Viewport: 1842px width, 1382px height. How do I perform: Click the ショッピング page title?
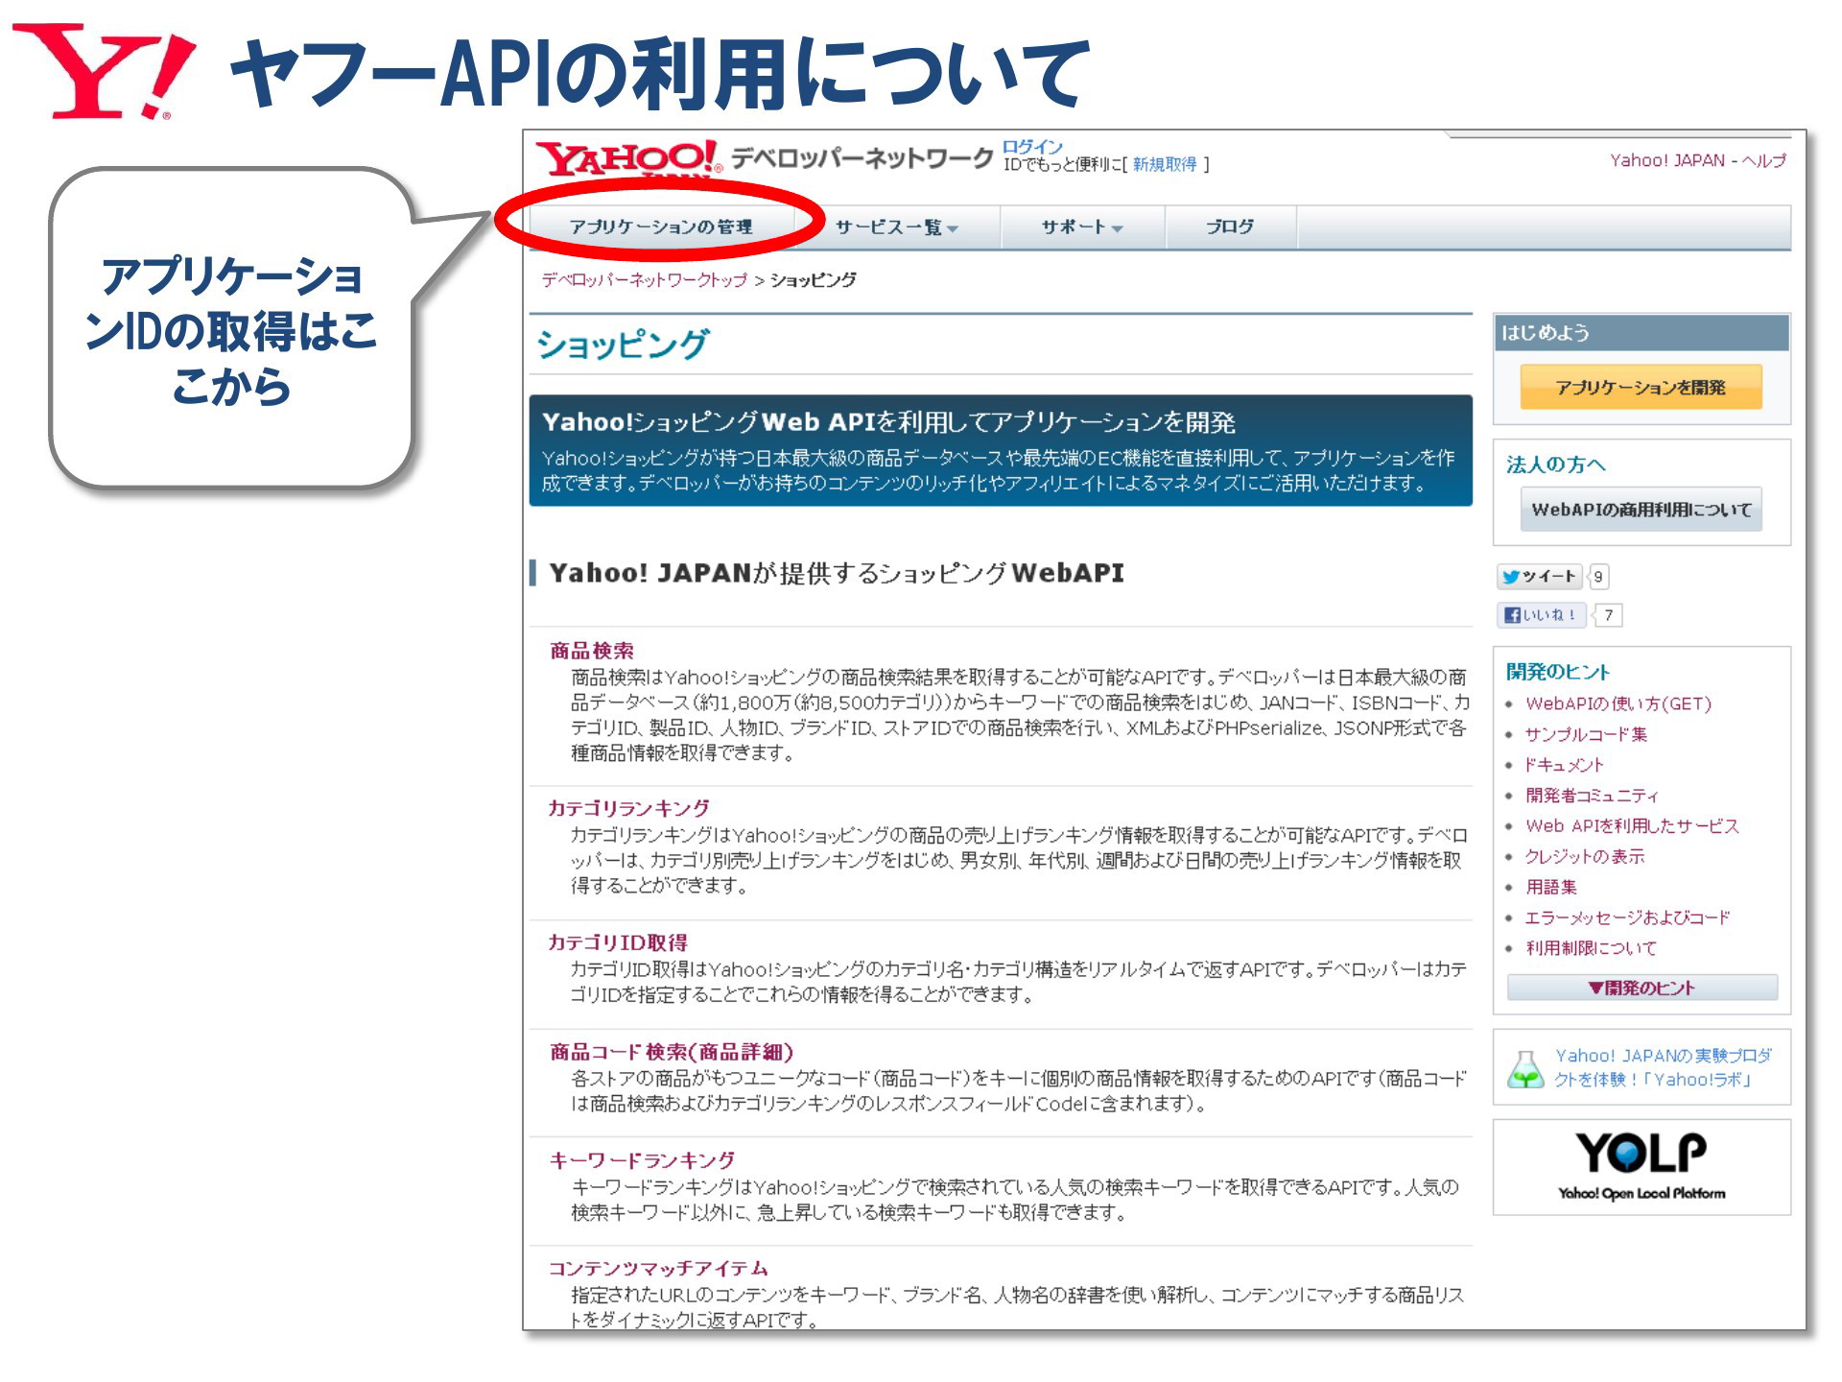[x=622, y=345]
